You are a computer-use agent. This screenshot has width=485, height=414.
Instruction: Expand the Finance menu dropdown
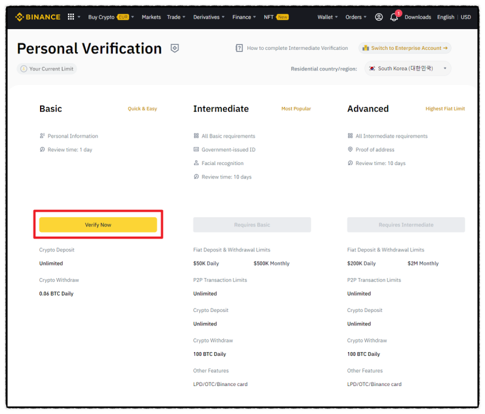coord(254,17)
